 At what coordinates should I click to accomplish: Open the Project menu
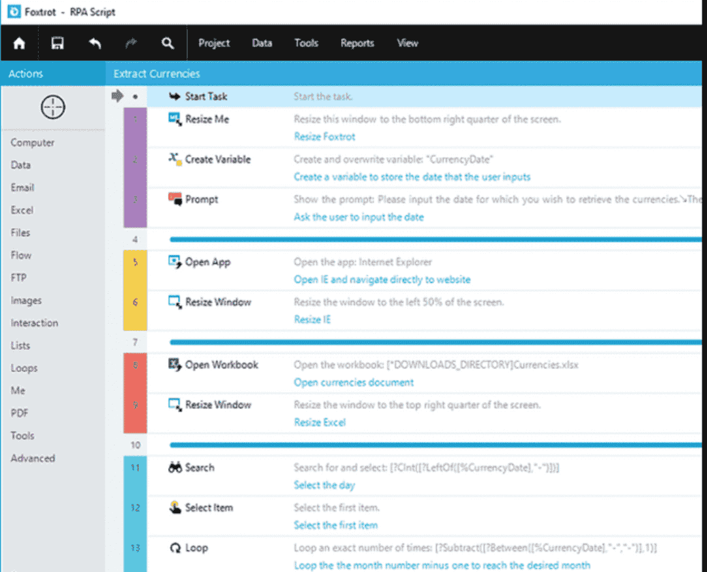pos(214,43)
